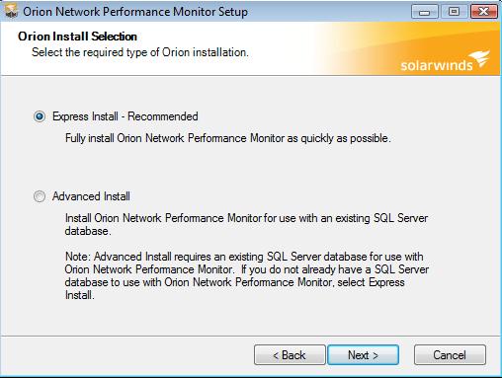
Task: Select the Advanced Install radio button
Action: point(40,196)
